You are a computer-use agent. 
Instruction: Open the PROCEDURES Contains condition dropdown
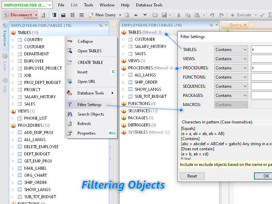pos(231,68)
